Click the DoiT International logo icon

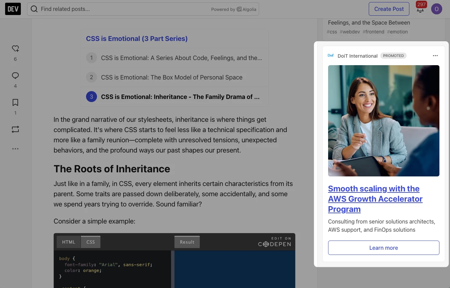coord(331,56)
